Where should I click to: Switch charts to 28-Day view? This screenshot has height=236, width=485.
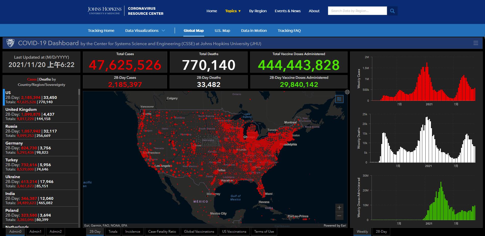(381, 231)
